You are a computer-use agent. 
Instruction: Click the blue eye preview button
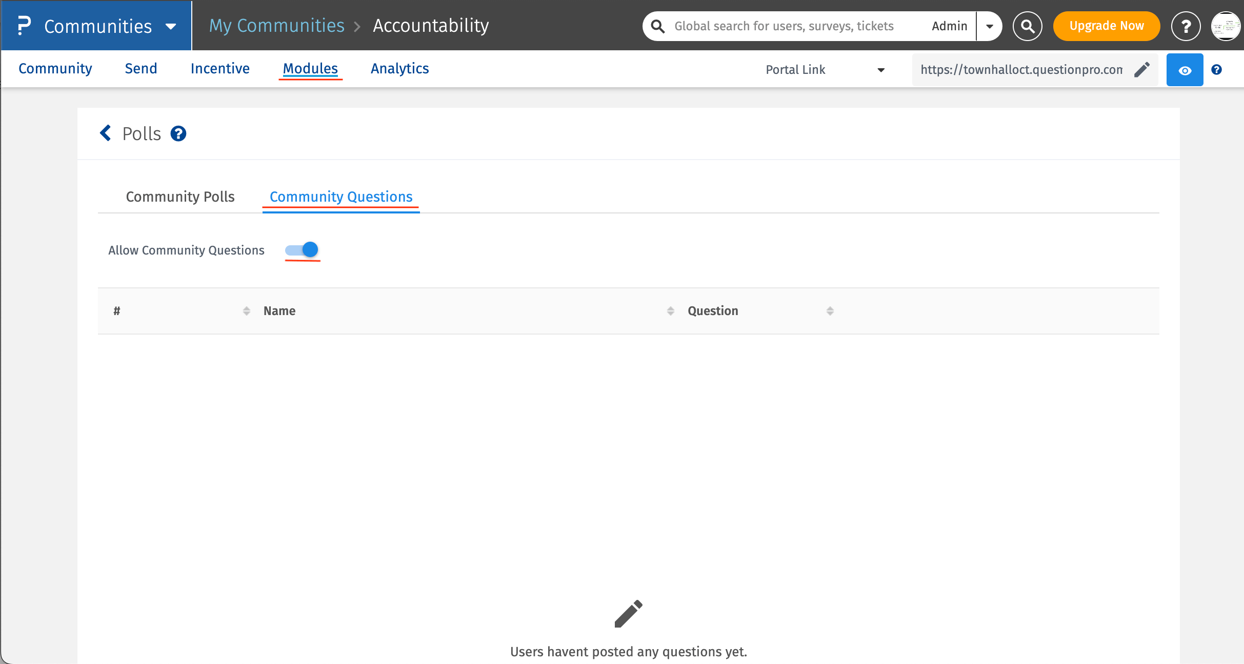(1185, 70)
